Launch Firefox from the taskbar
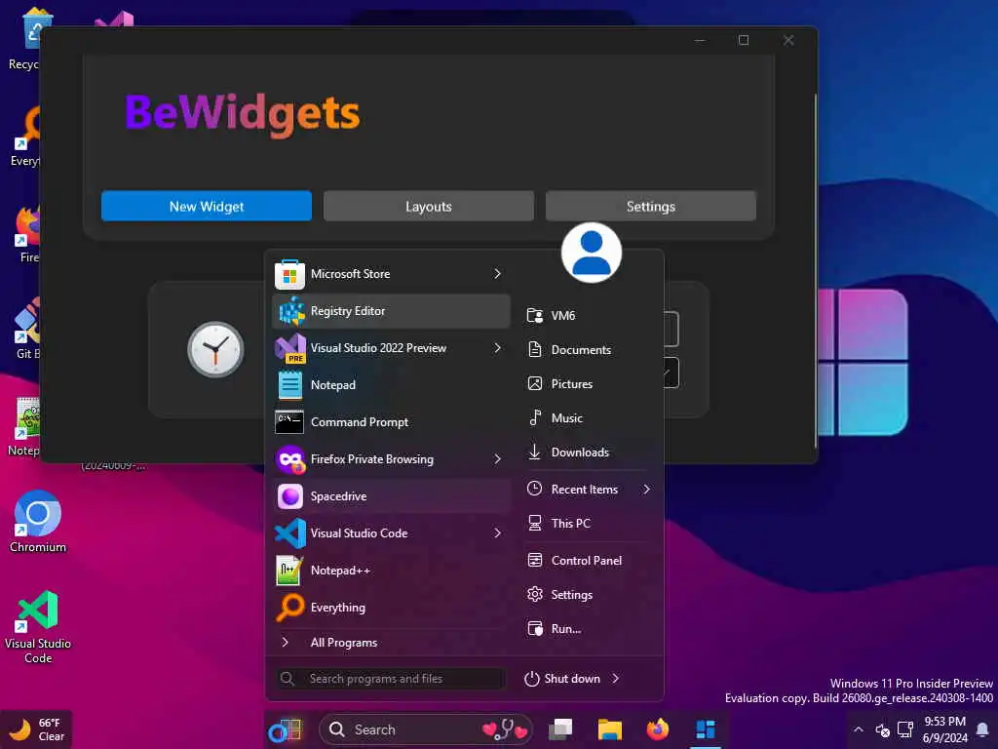The image size is (998, 749). click(658, 729)
